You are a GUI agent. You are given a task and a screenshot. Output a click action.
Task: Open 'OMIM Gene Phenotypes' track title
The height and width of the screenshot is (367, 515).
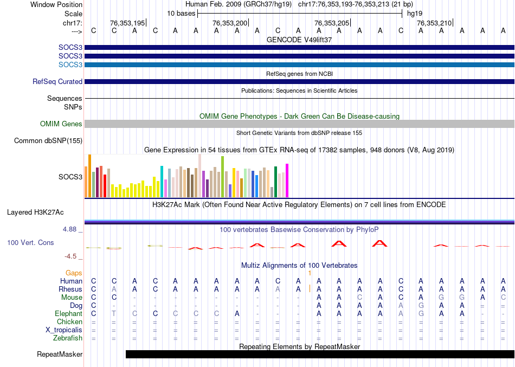tap(299, 117)
